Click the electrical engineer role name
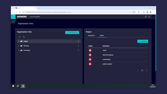Viewport: 167px width, 94px height. 108,55
